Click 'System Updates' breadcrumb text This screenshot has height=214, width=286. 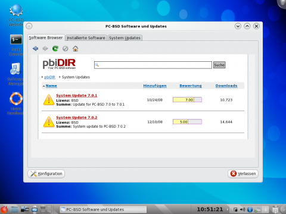[x=76, y=77]
